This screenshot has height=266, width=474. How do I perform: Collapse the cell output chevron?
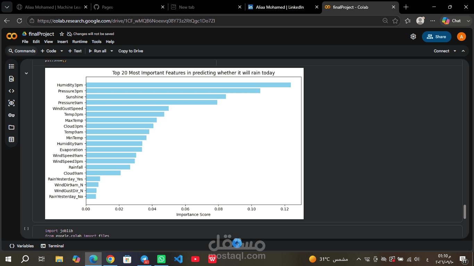pyautogui.click(x=26, y=73)
